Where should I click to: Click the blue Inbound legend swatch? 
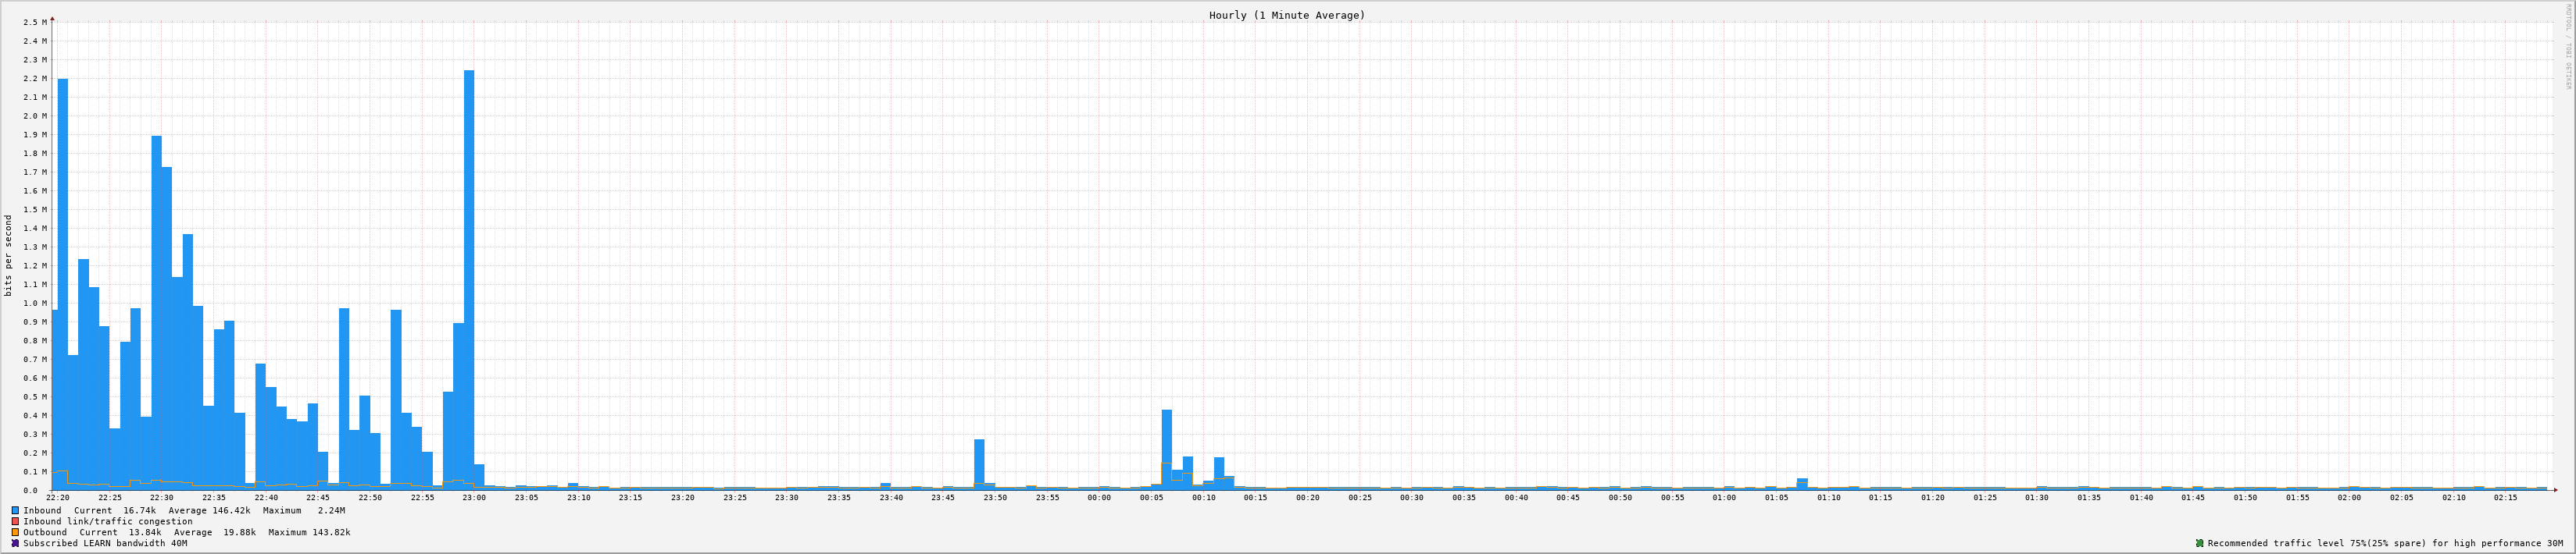pyautogui.click(x=15, y=510)
